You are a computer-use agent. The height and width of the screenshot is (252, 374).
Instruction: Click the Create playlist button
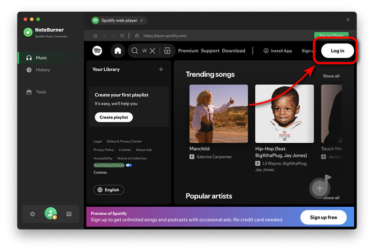(114, 117)
